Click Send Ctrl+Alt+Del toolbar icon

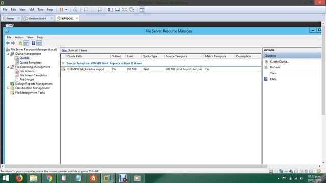(75, 10)
